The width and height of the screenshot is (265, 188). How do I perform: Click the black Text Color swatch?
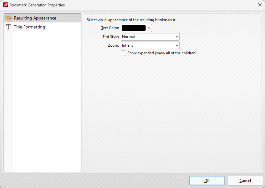coord(133,28)
